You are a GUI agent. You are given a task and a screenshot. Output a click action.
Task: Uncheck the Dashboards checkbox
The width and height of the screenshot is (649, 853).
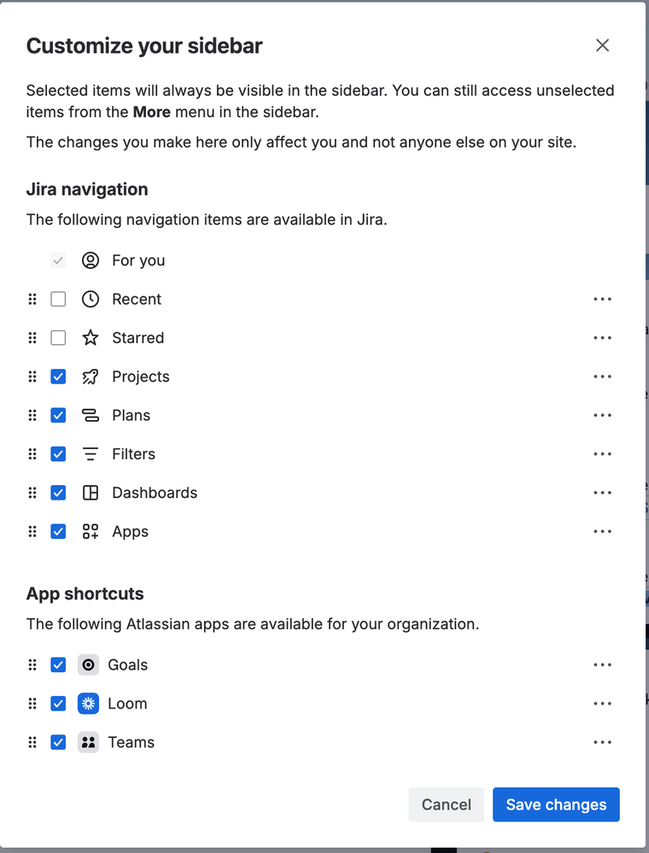click(58, 493)
